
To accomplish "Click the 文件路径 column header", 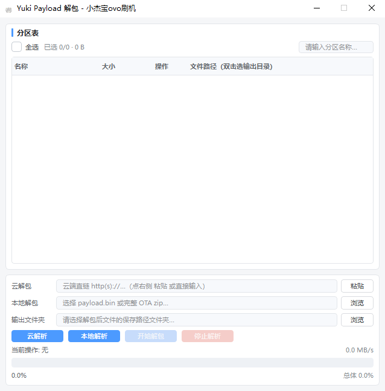I will tap(231, 66).
